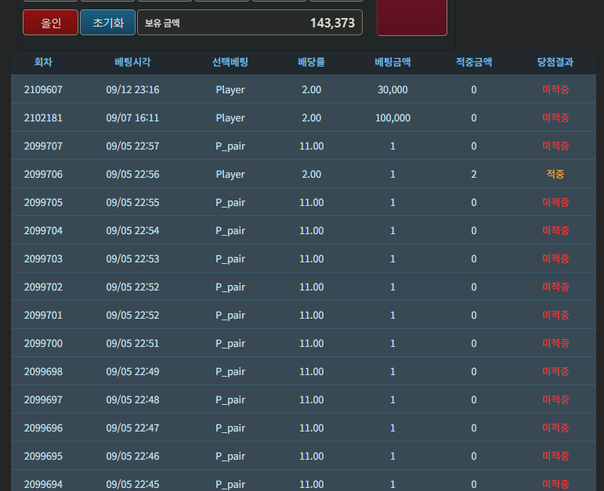This screenshot has width=604, height=491.
Task: Click bet time 09/05 22:46
Action: click(x=132, y=456)
